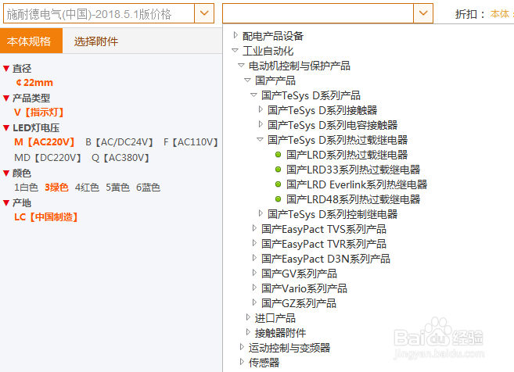Screen dimensions: 514x372
Task: Expand the 接触器附件 node arrow
Action: [x=248, y=332]
